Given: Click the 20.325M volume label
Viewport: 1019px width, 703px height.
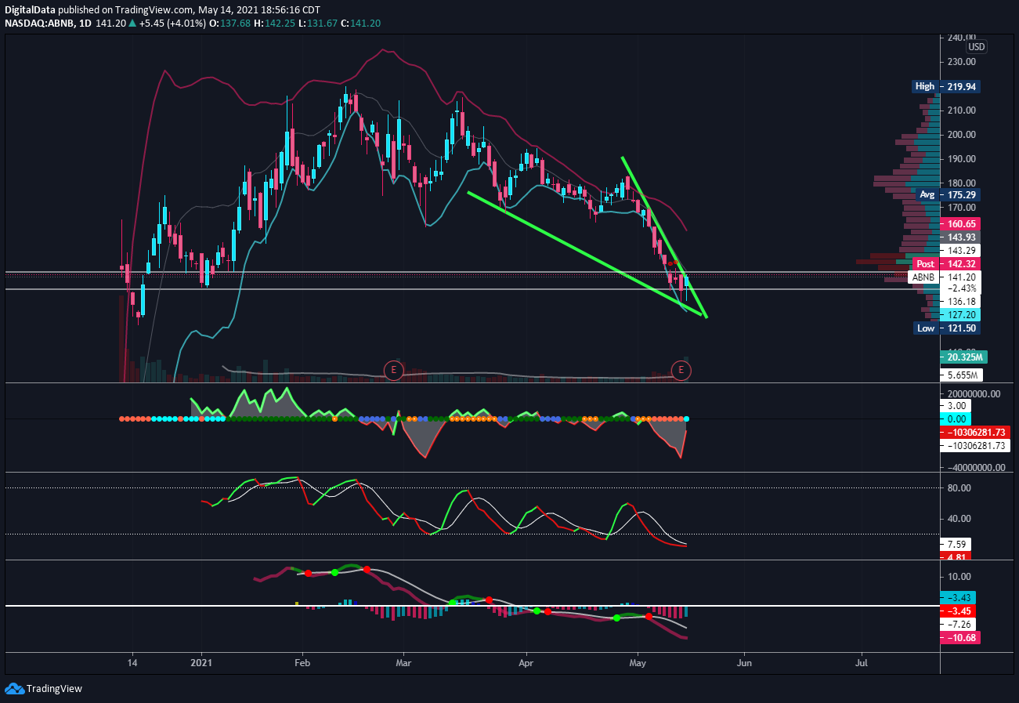Looking at the screenshot, I should click(x=963, y=357).
